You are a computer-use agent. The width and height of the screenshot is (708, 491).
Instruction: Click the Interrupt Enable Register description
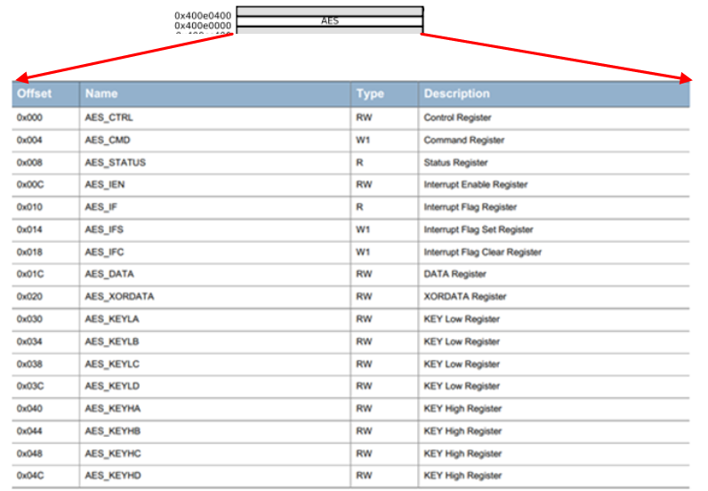476,185
